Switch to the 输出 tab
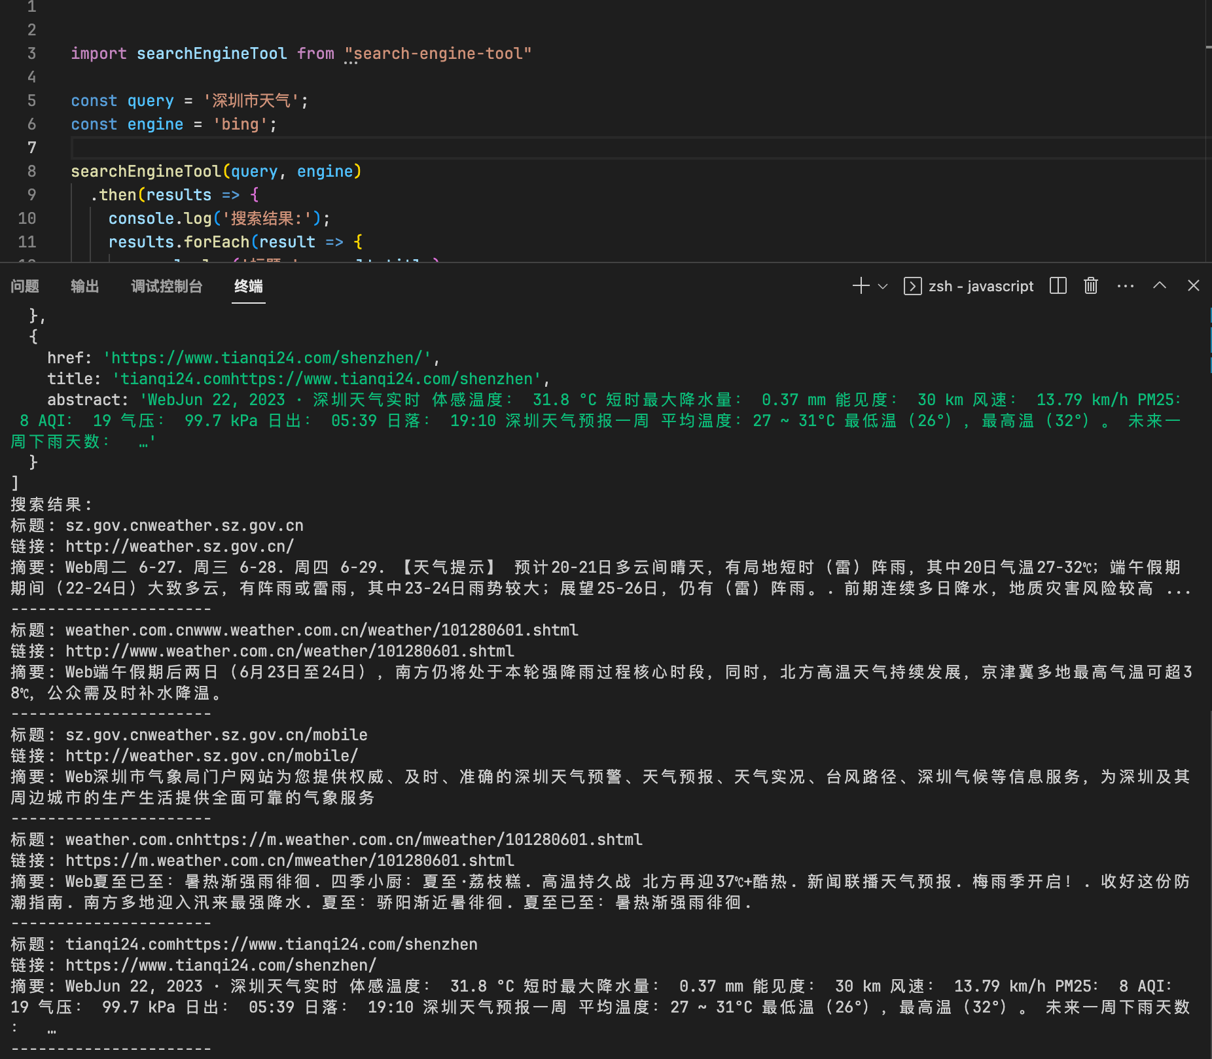Viewport: 1212px width, 1059px height. point(85,286)
